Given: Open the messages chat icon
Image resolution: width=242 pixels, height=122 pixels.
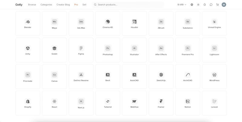Looking at the screenshot, I should tap(211, 5).
